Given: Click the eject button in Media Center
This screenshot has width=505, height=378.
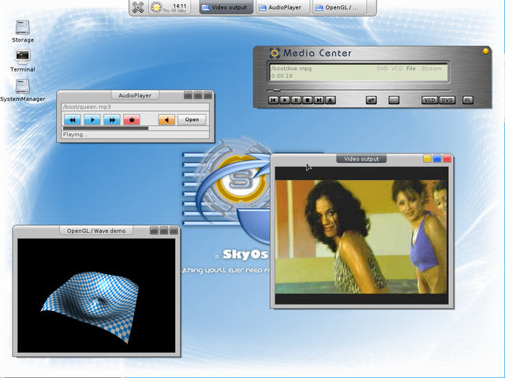Looking at the screenshot, I should 330,100.
